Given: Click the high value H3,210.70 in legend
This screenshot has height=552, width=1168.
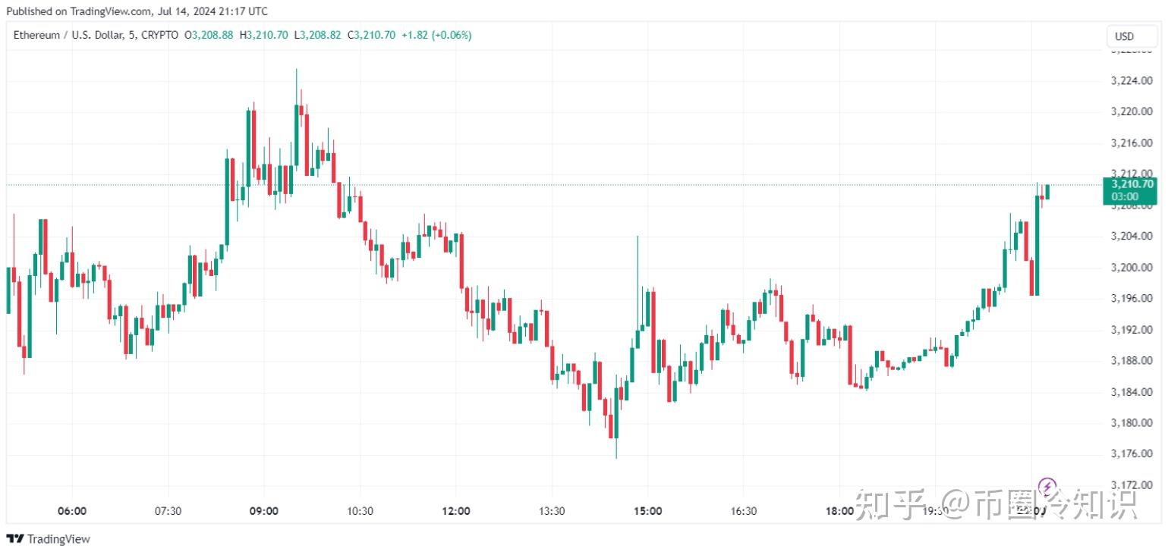Looking at the screenshot, I should pos(263,35).
